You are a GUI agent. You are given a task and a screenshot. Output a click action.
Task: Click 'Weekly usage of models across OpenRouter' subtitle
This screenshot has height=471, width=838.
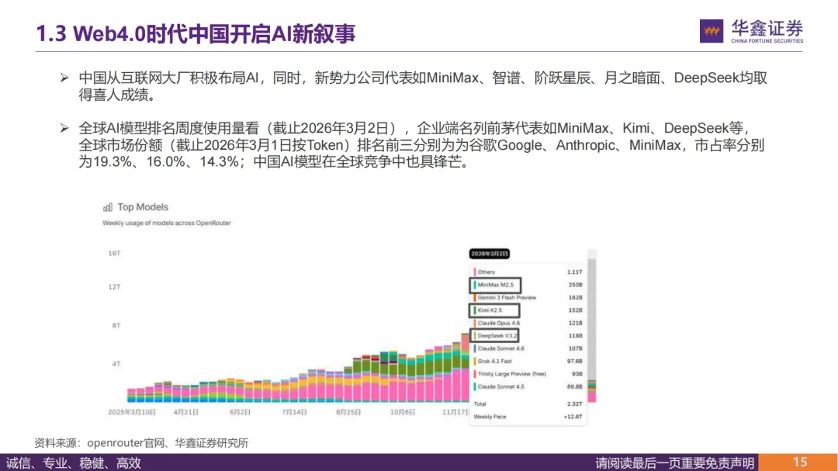tap(167, 223)
